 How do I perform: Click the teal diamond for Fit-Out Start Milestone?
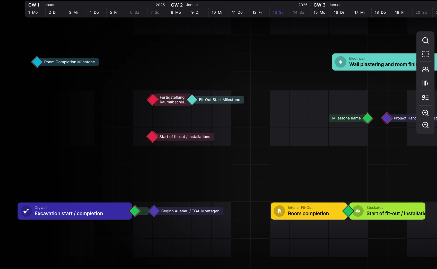pos(192,100)
